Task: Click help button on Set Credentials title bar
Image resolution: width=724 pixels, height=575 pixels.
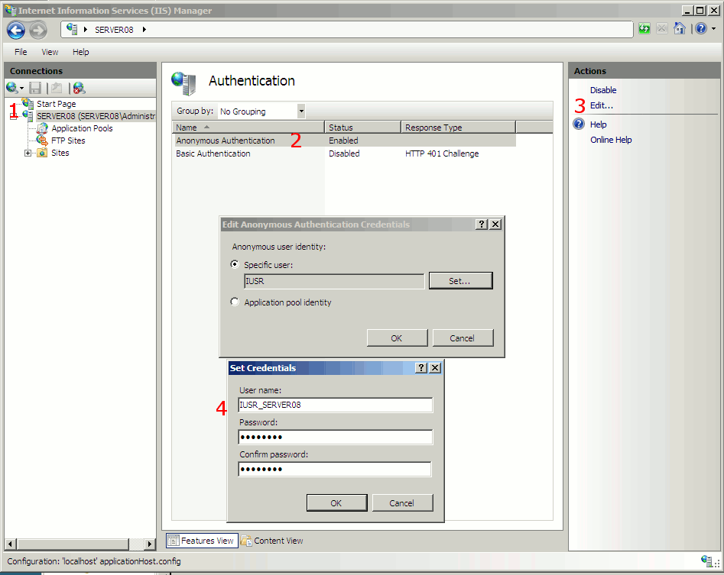Action: click(x=421, y=367)
